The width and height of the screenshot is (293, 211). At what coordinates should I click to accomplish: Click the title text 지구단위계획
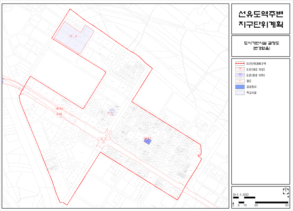pyautogui.click(x=261, y=24)
